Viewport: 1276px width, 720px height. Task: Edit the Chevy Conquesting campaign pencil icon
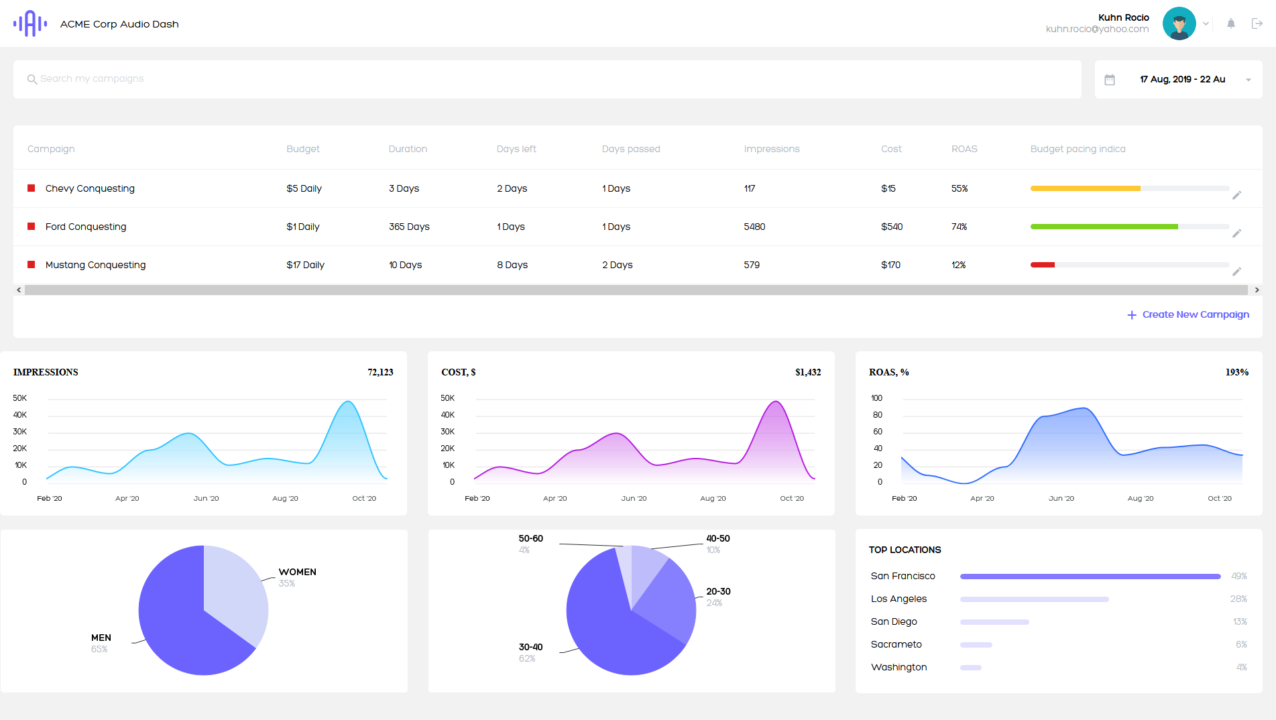coord(1236,195)
